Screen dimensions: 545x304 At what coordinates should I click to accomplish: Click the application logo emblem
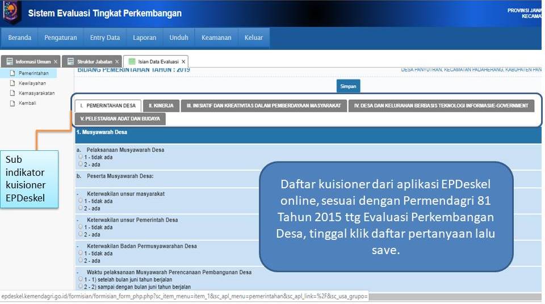click(x=11, y=11)
